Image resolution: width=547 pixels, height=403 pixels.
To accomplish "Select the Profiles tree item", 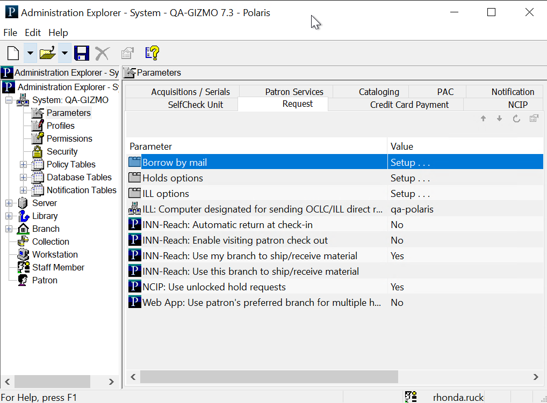I will (60, 126).
